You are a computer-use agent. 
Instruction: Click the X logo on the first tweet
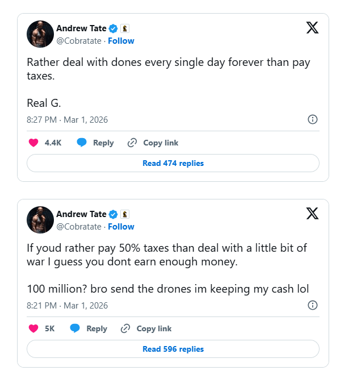tap(312, 28)
